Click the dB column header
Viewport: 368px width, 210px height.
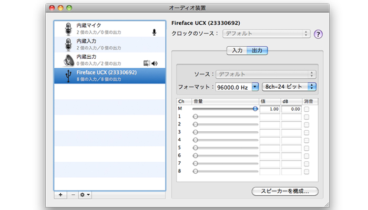pyautogui.click(x=291, y=101)
